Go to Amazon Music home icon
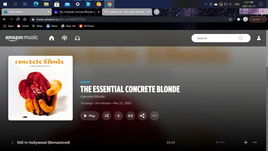Image resolution: width=268 pixels, height=151 pixels. pos(52,38)
